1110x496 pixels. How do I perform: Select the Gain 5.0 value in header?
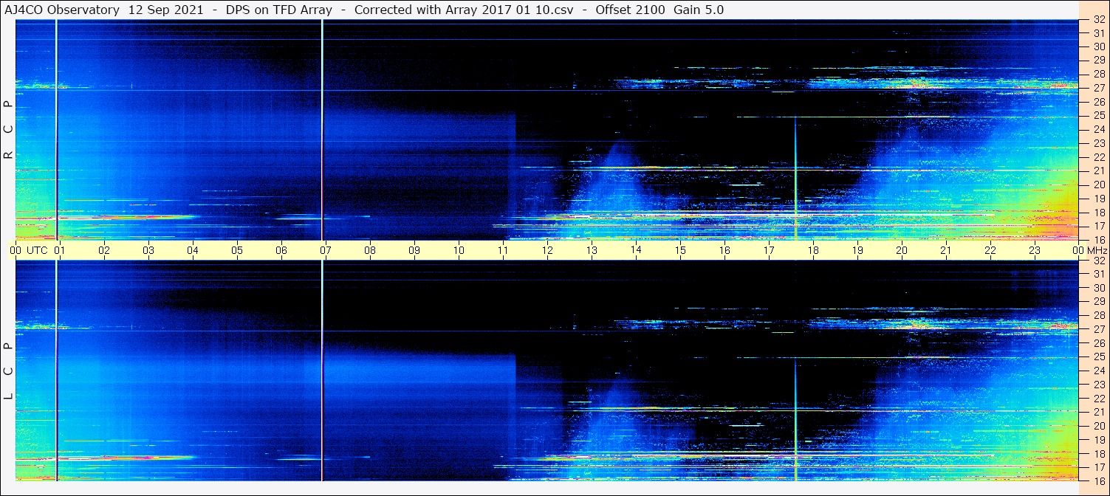[x=699, y=10]
